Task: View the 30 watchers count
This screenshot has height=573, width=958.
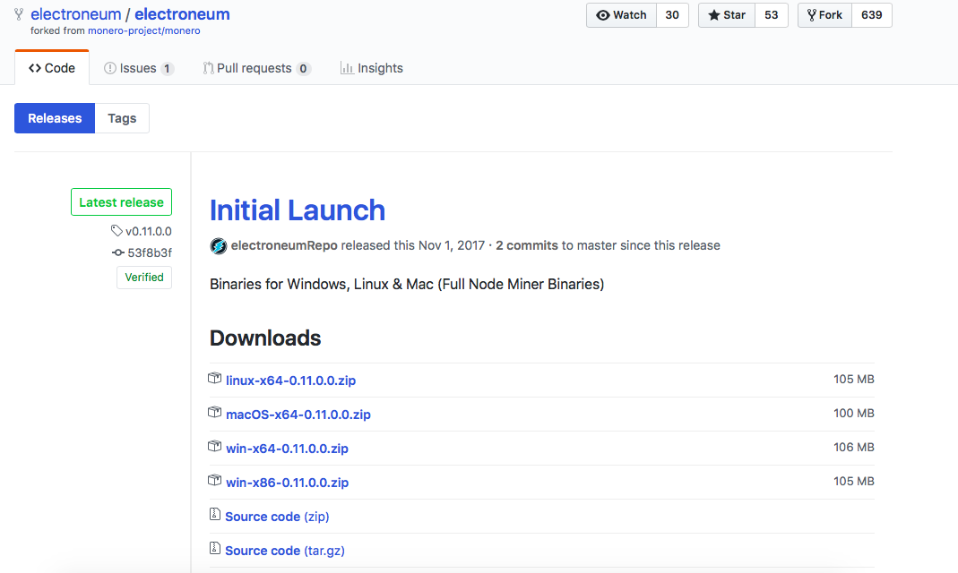Action: coord(672,15)
